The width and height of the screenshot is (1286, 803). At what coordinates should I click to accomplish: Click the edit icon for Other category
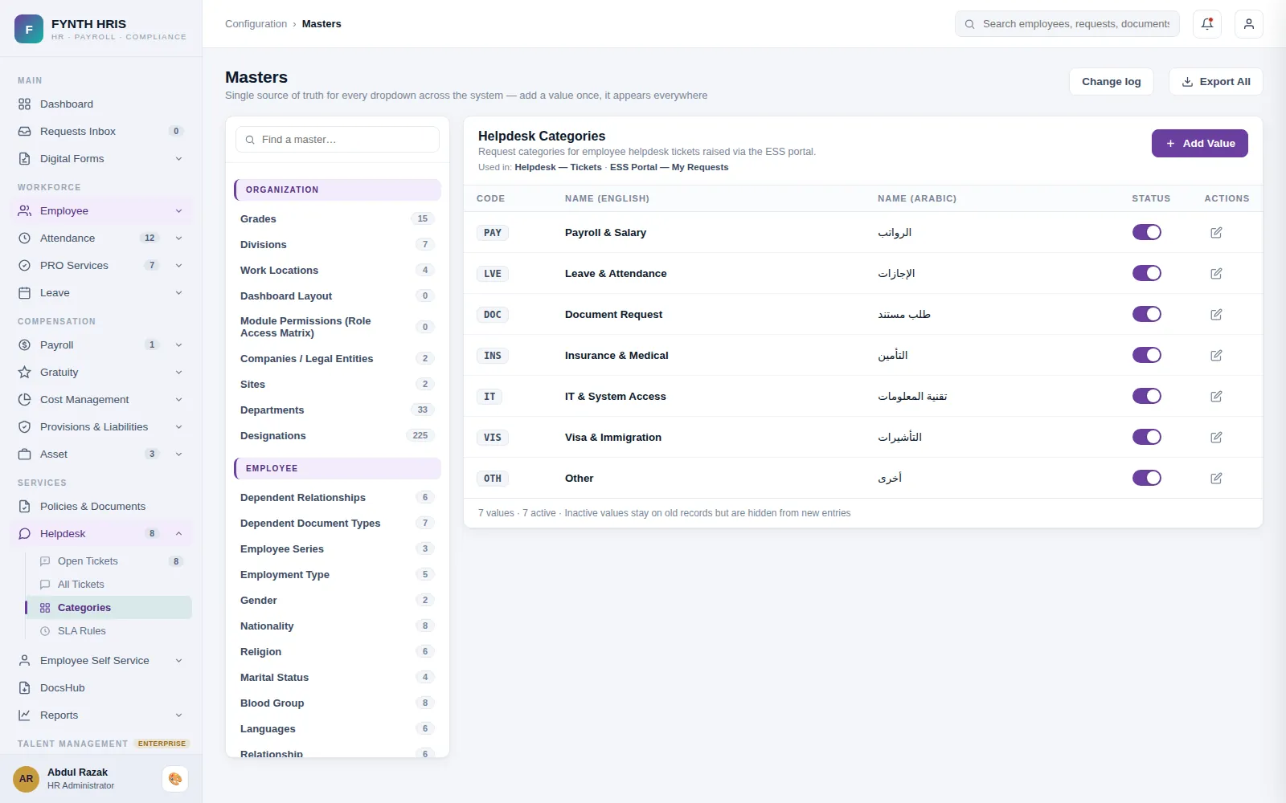[1216, 478]
